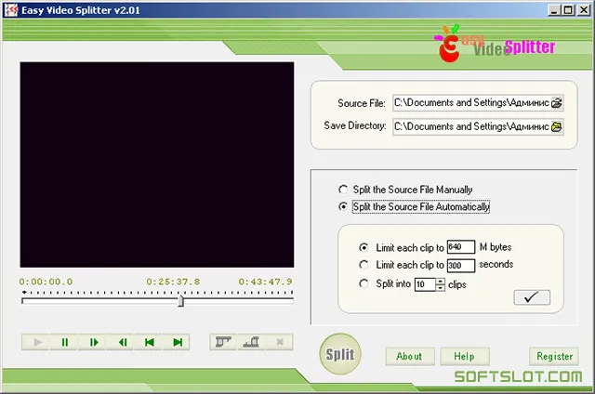Screen dimensions: 595x394
Task: Click the timeline position slider thumb
Action: tap(181, 301)
